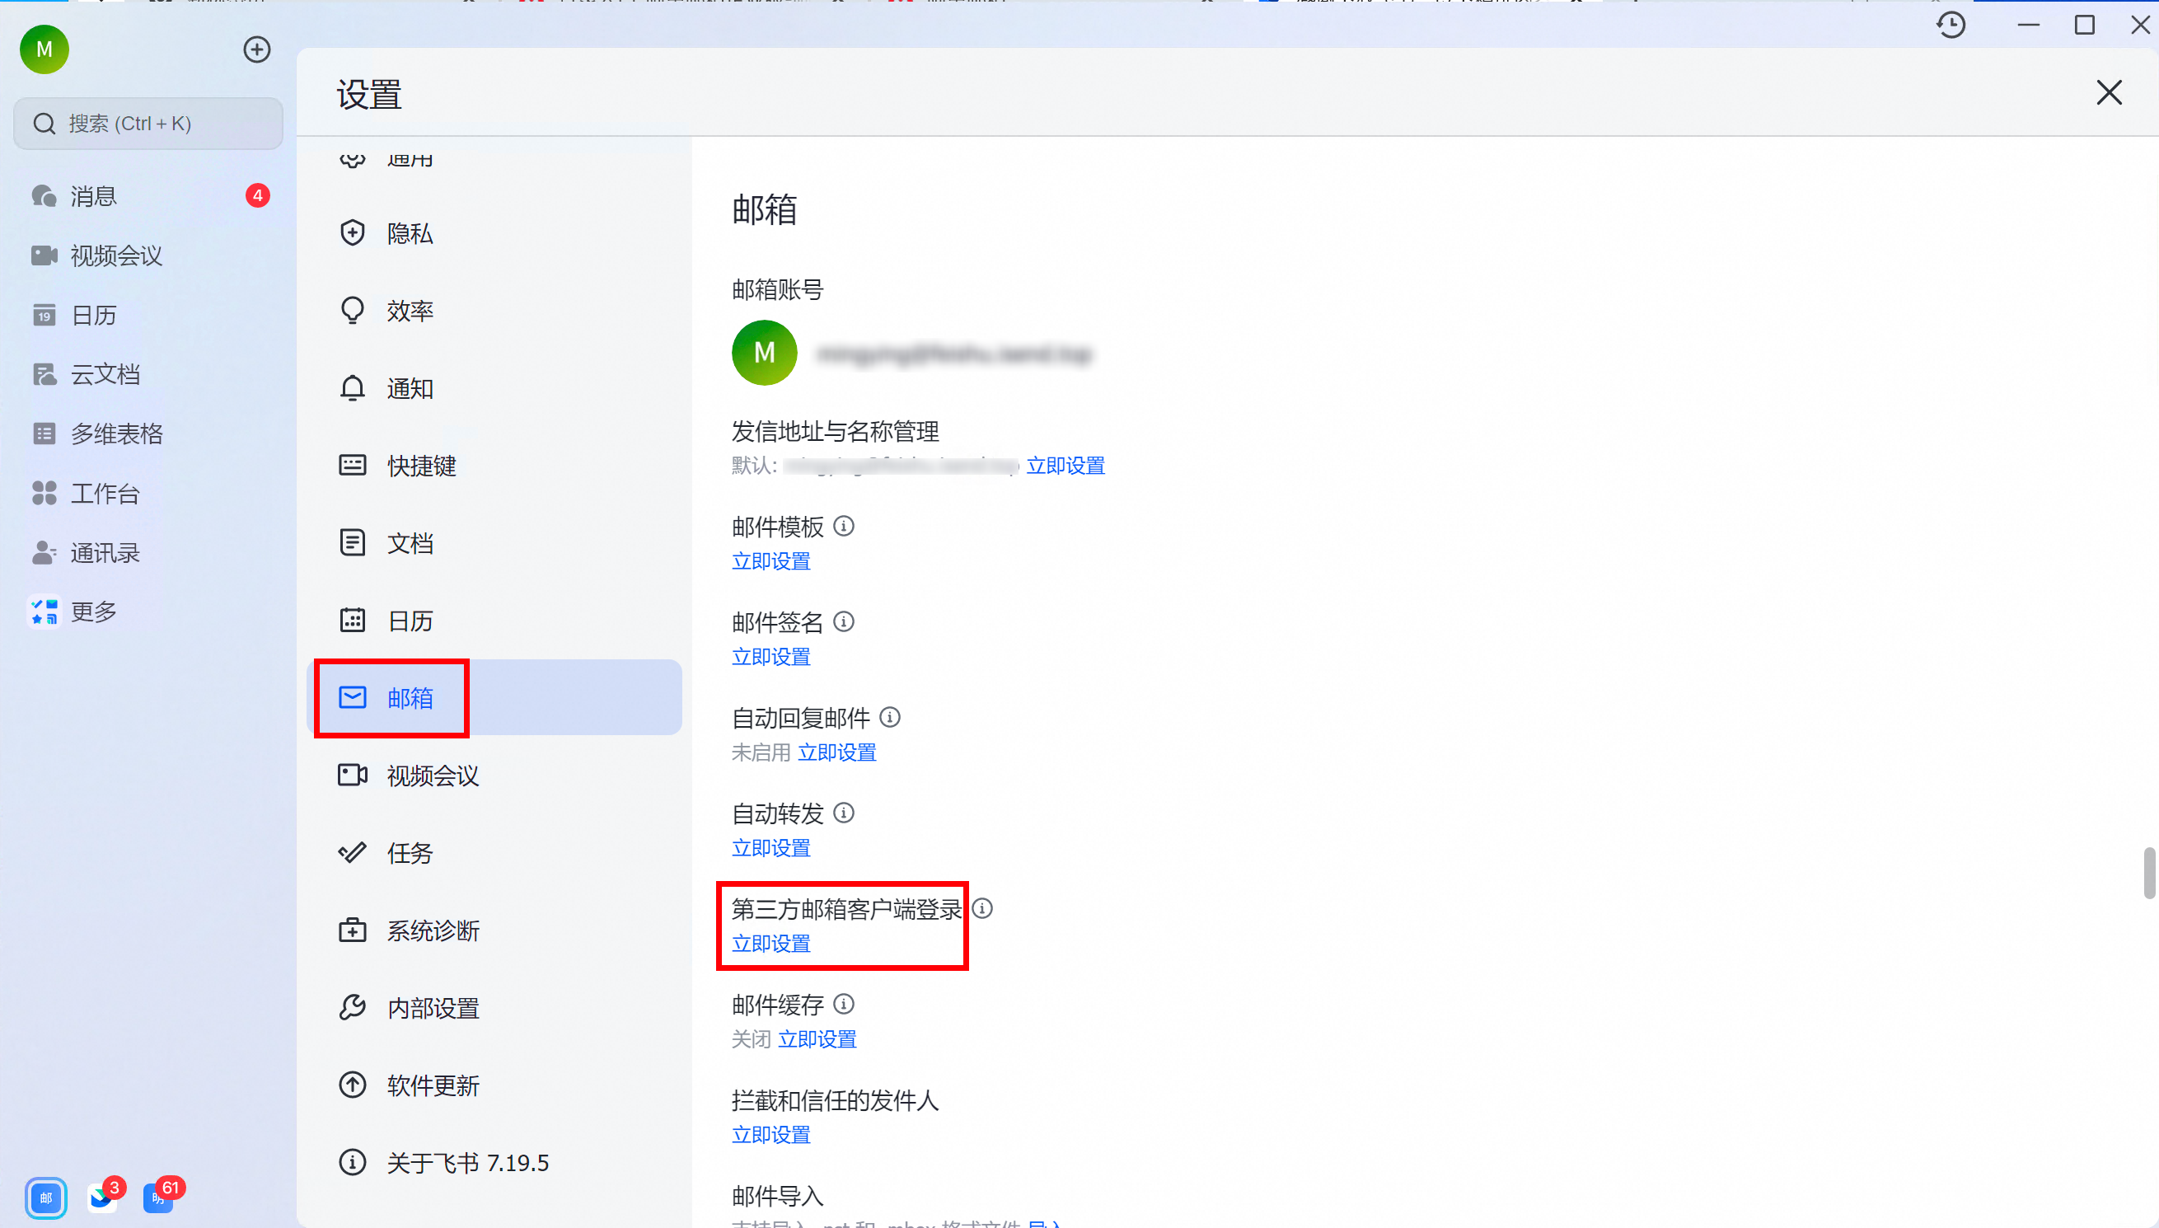Click the 搜索 search box
This screenshot has width=2159, height=1228.
point(148,124)
